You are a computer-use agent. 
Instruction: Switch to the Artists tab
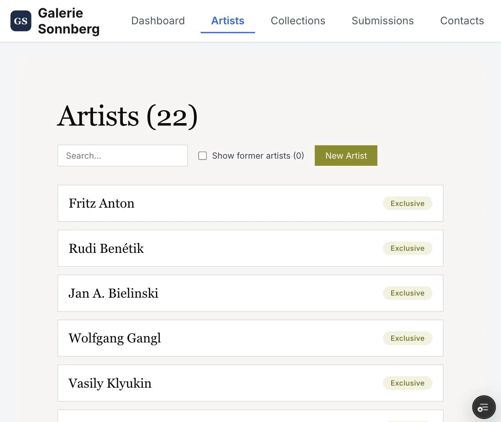228,21
